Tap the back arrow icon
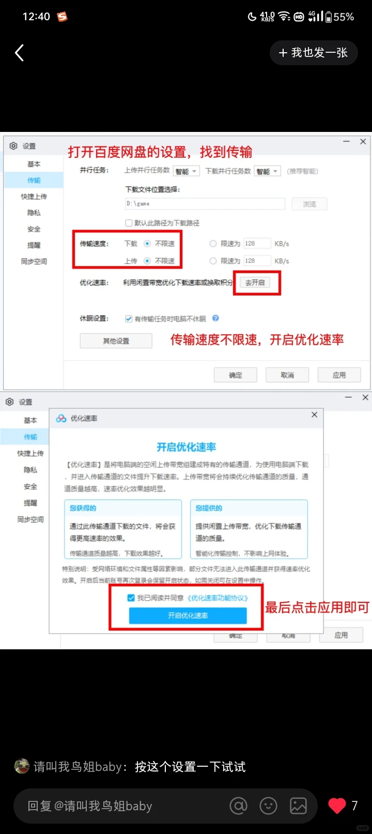 [19, 53]
